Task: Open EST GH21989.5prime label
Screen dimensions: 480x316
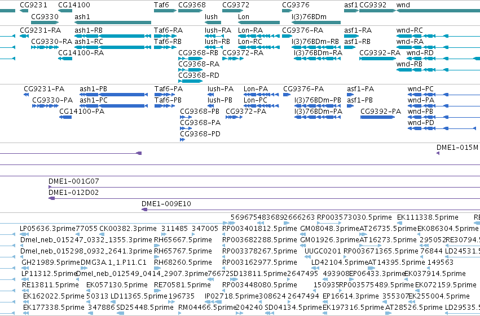Action: tap(51, 262)
